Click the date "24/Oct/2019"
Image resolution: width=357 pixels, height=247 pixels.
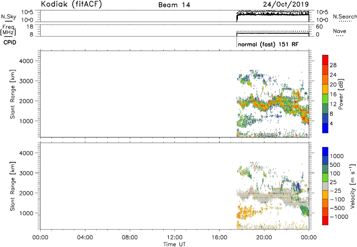[286, 4]
